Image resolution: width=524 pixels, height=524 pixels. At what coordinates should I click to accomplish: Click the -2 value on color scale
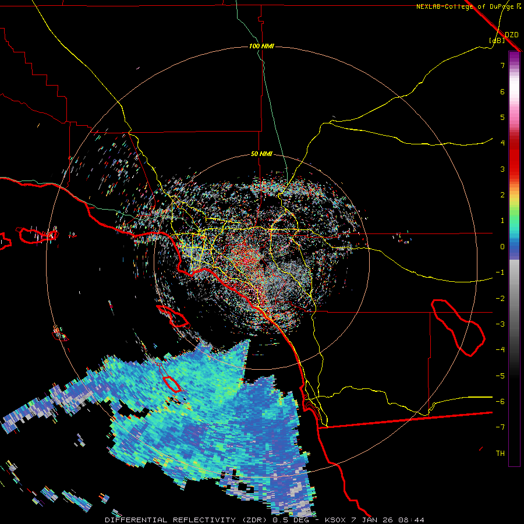tap(500, 299)
